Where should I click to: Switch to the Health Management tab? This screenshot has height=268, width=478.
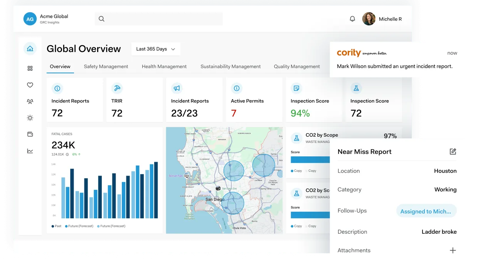(164, 67)
